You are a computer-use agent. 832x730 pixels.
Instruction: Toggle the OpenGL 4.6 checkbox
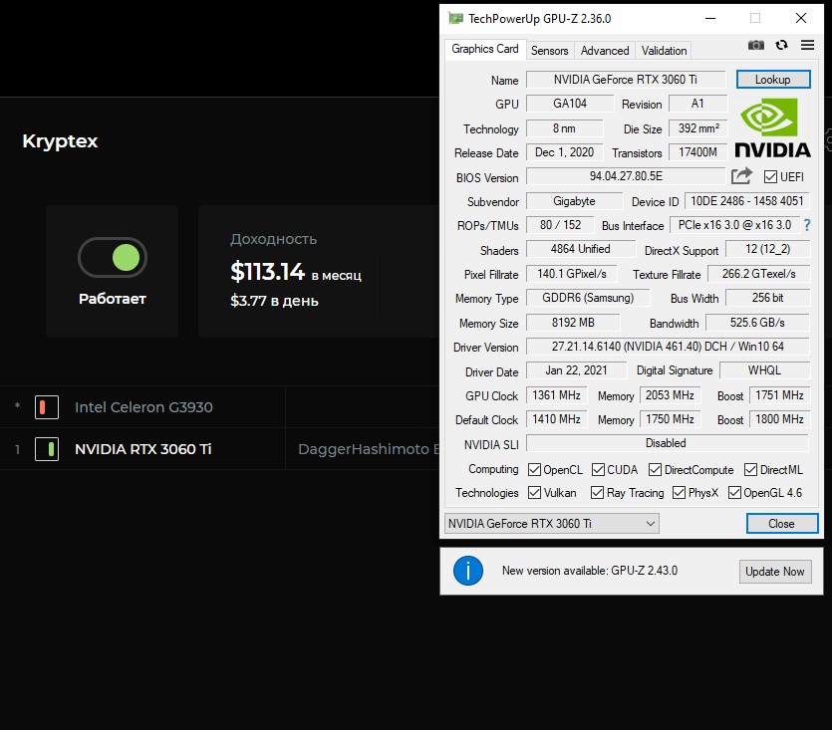734,493
